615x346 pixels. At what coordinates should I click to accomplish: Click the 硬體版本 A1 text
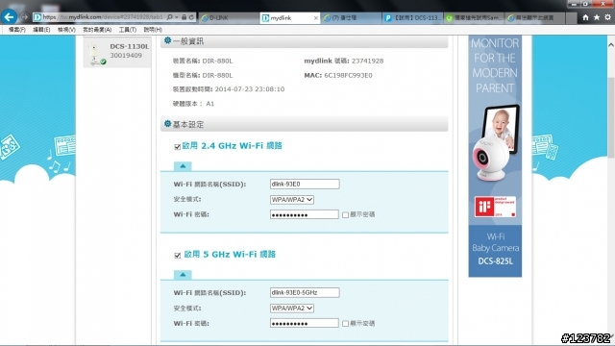tap(193, 104)
